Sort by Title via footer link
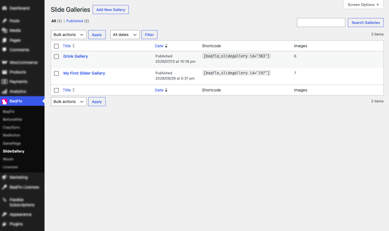Viewport: 389px width, 231px height. (x=67, y=90)
